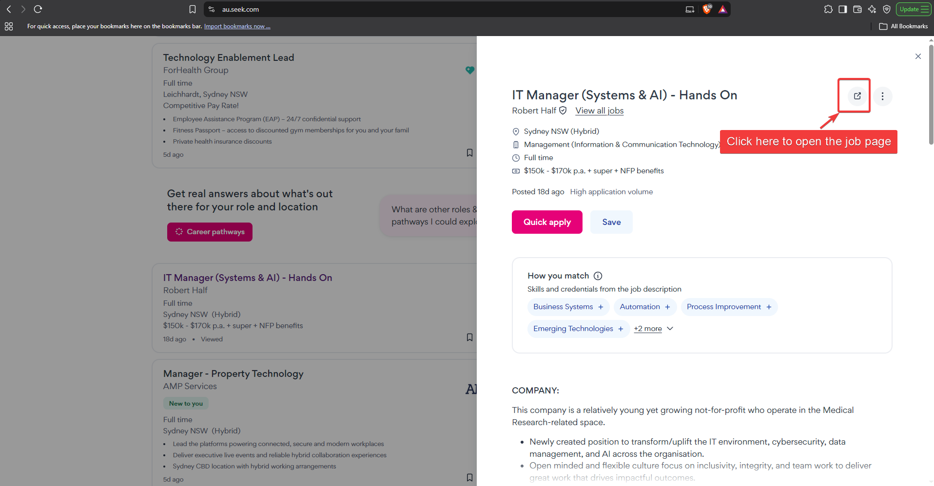Click the ForHealth Group heart logo icon
The height and width of the screenshot is (486, 934).
(x=469, y=70)
